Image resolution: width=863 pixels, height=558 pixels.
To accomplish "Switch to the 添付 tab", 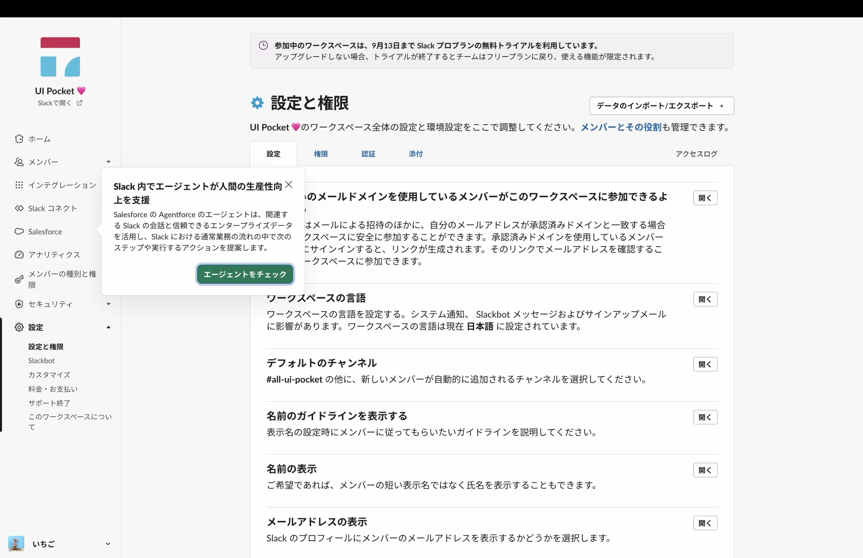I will coord(416,154).
